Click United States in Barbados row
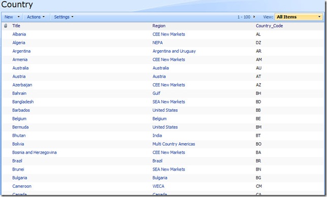 point(165,110)
